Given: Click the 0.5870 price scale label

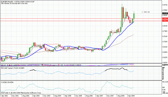Looking at the screenshot, I should point(165,63).
